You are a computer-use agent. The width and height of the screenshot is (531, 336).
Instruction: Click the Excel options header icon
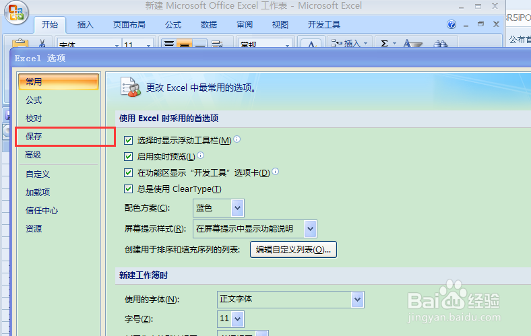pyautogui.click(x=130, y=87)
